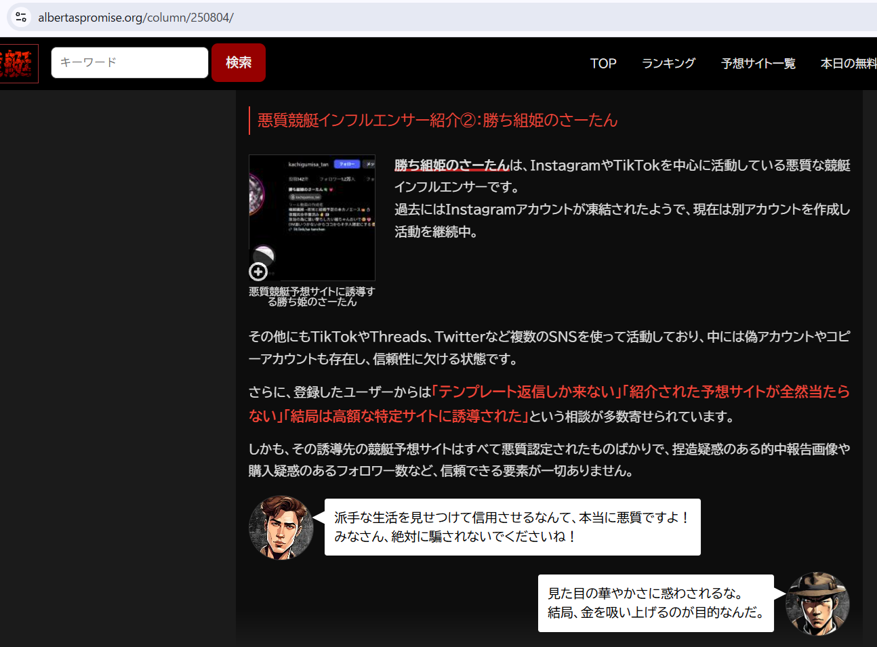Click the speech bubble starting 派手な生活を

pos(512,527)
